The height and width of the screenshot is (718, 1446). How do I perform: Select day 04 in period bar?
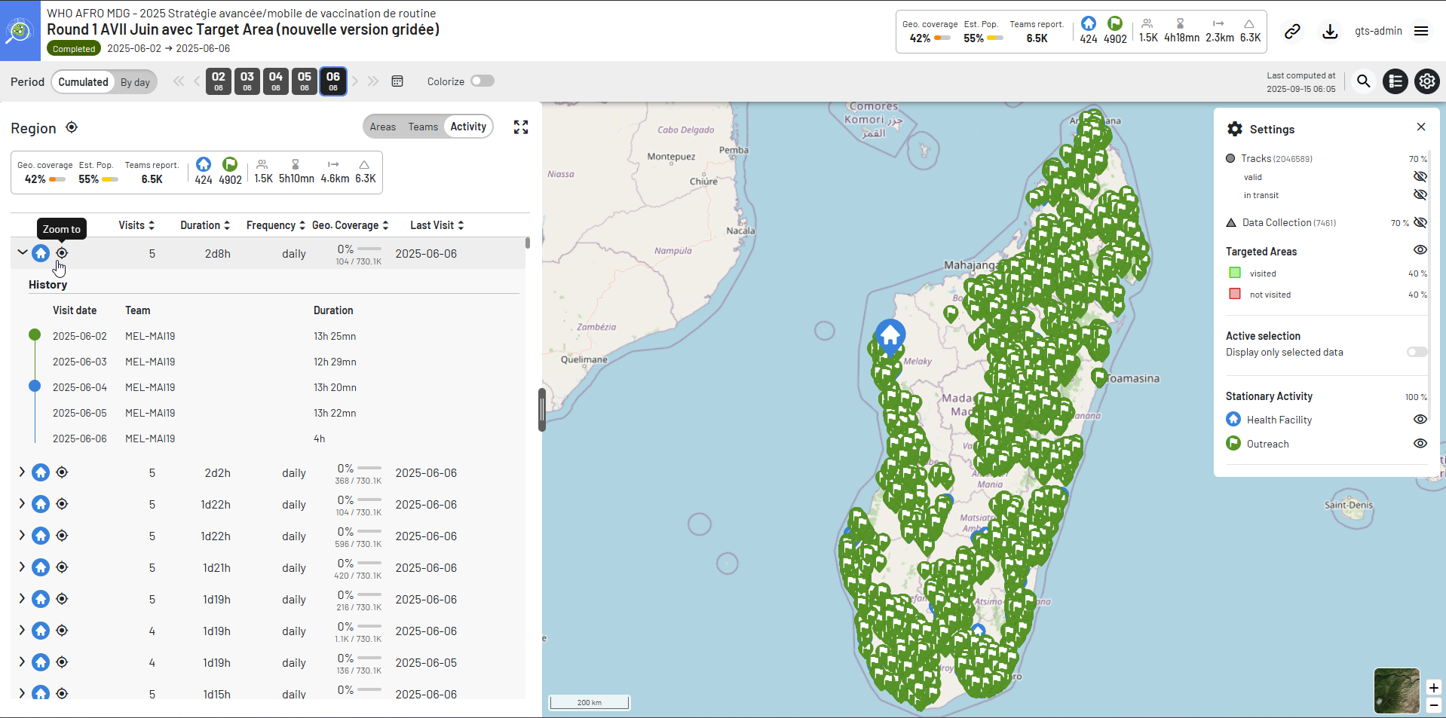coord(276,81)
